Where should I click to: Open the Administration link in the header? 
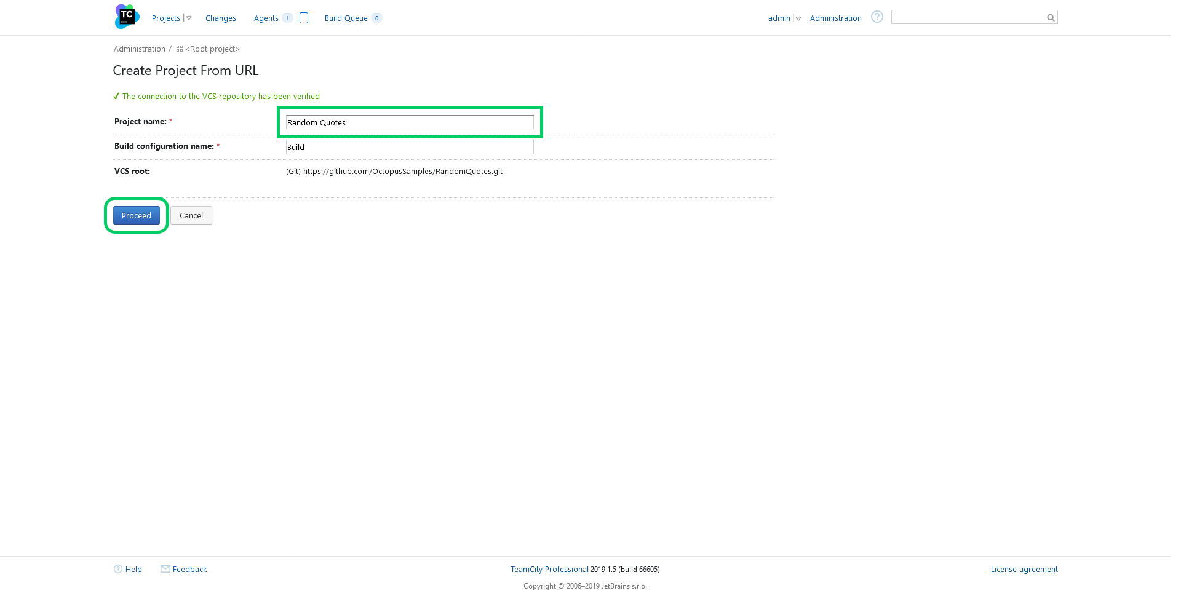click(835, 18)
